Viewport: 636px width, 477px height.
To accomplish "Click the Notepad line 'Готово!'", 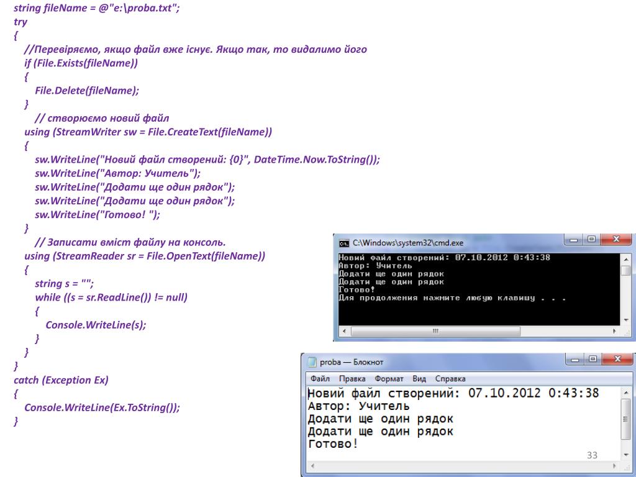I will (x=333, y=443).
